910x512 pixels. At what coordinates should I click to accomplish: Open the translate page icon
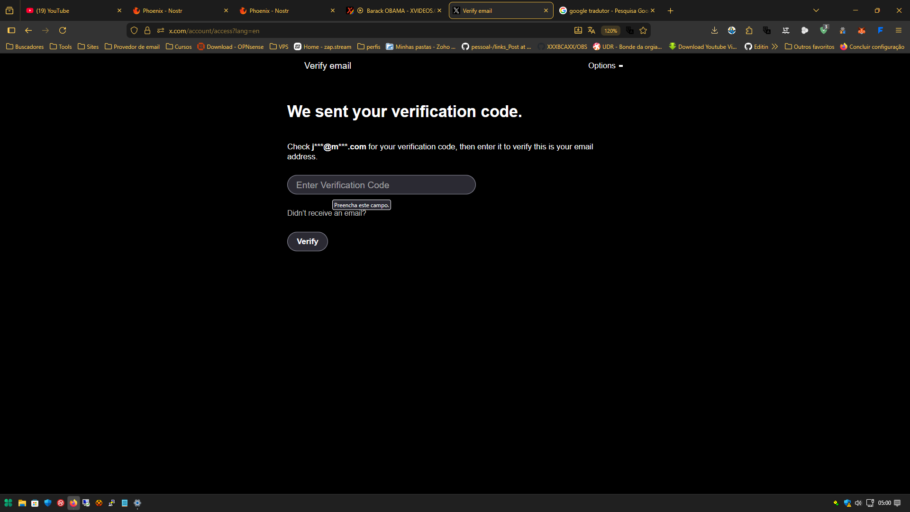(591, 31)
